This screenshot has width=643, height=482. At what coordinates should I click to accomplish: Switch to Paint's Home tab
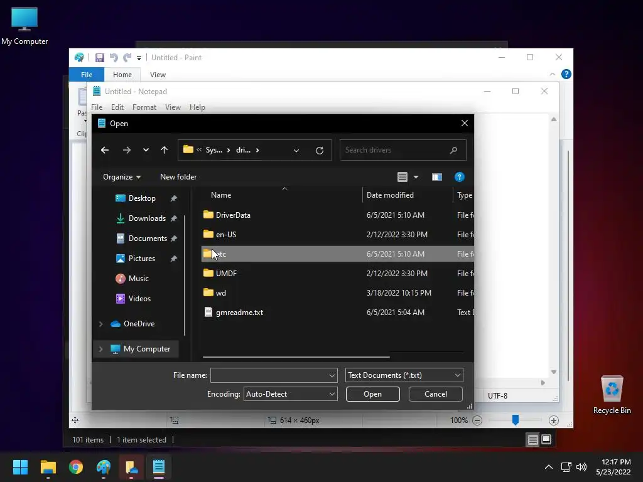(122, 75)
